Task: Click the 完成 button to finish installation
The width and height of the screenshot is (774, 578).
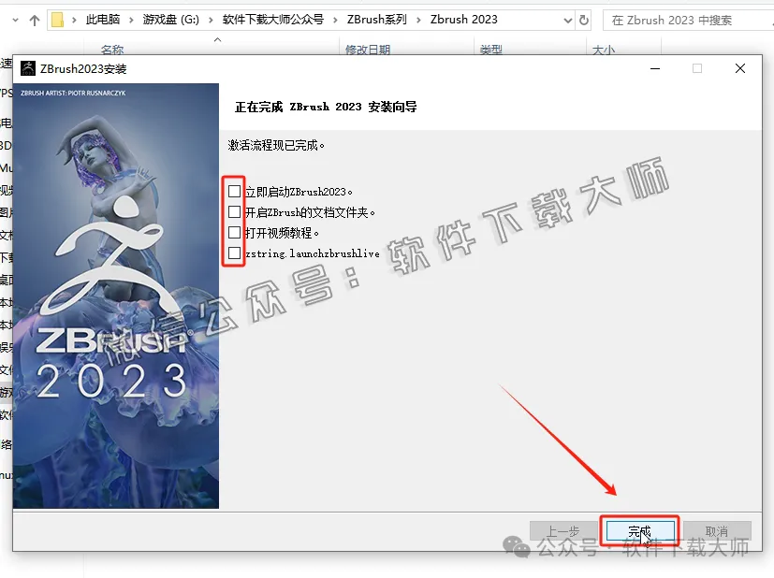Action: (638, 530)
